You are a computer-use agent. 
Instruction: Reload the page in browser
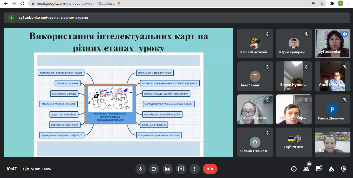(x=23, y=4)
